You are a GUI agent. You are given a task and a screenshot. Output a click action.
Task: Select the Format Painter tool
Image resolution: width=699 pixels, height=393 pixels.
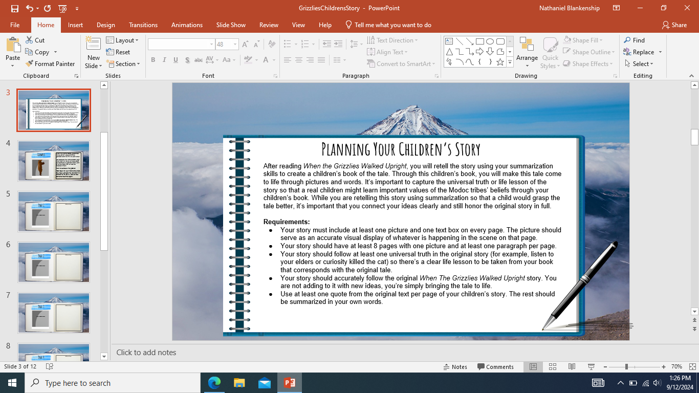tap(50, 63)
